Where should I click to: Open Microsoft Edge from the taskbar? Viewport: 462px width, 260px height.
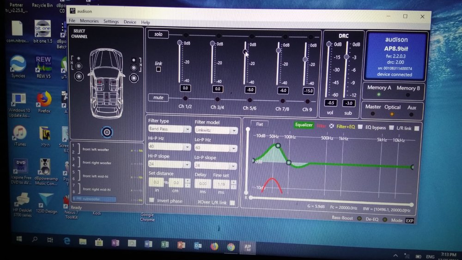67,241
